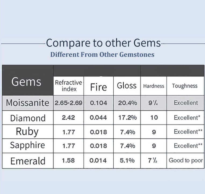Click the Moissanite row label
205x194 pixels.
28,103
